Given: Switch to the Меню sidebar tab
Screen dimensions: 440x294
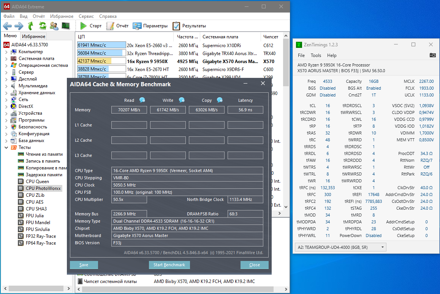Looking at the screenshot, I should point(10,36).
